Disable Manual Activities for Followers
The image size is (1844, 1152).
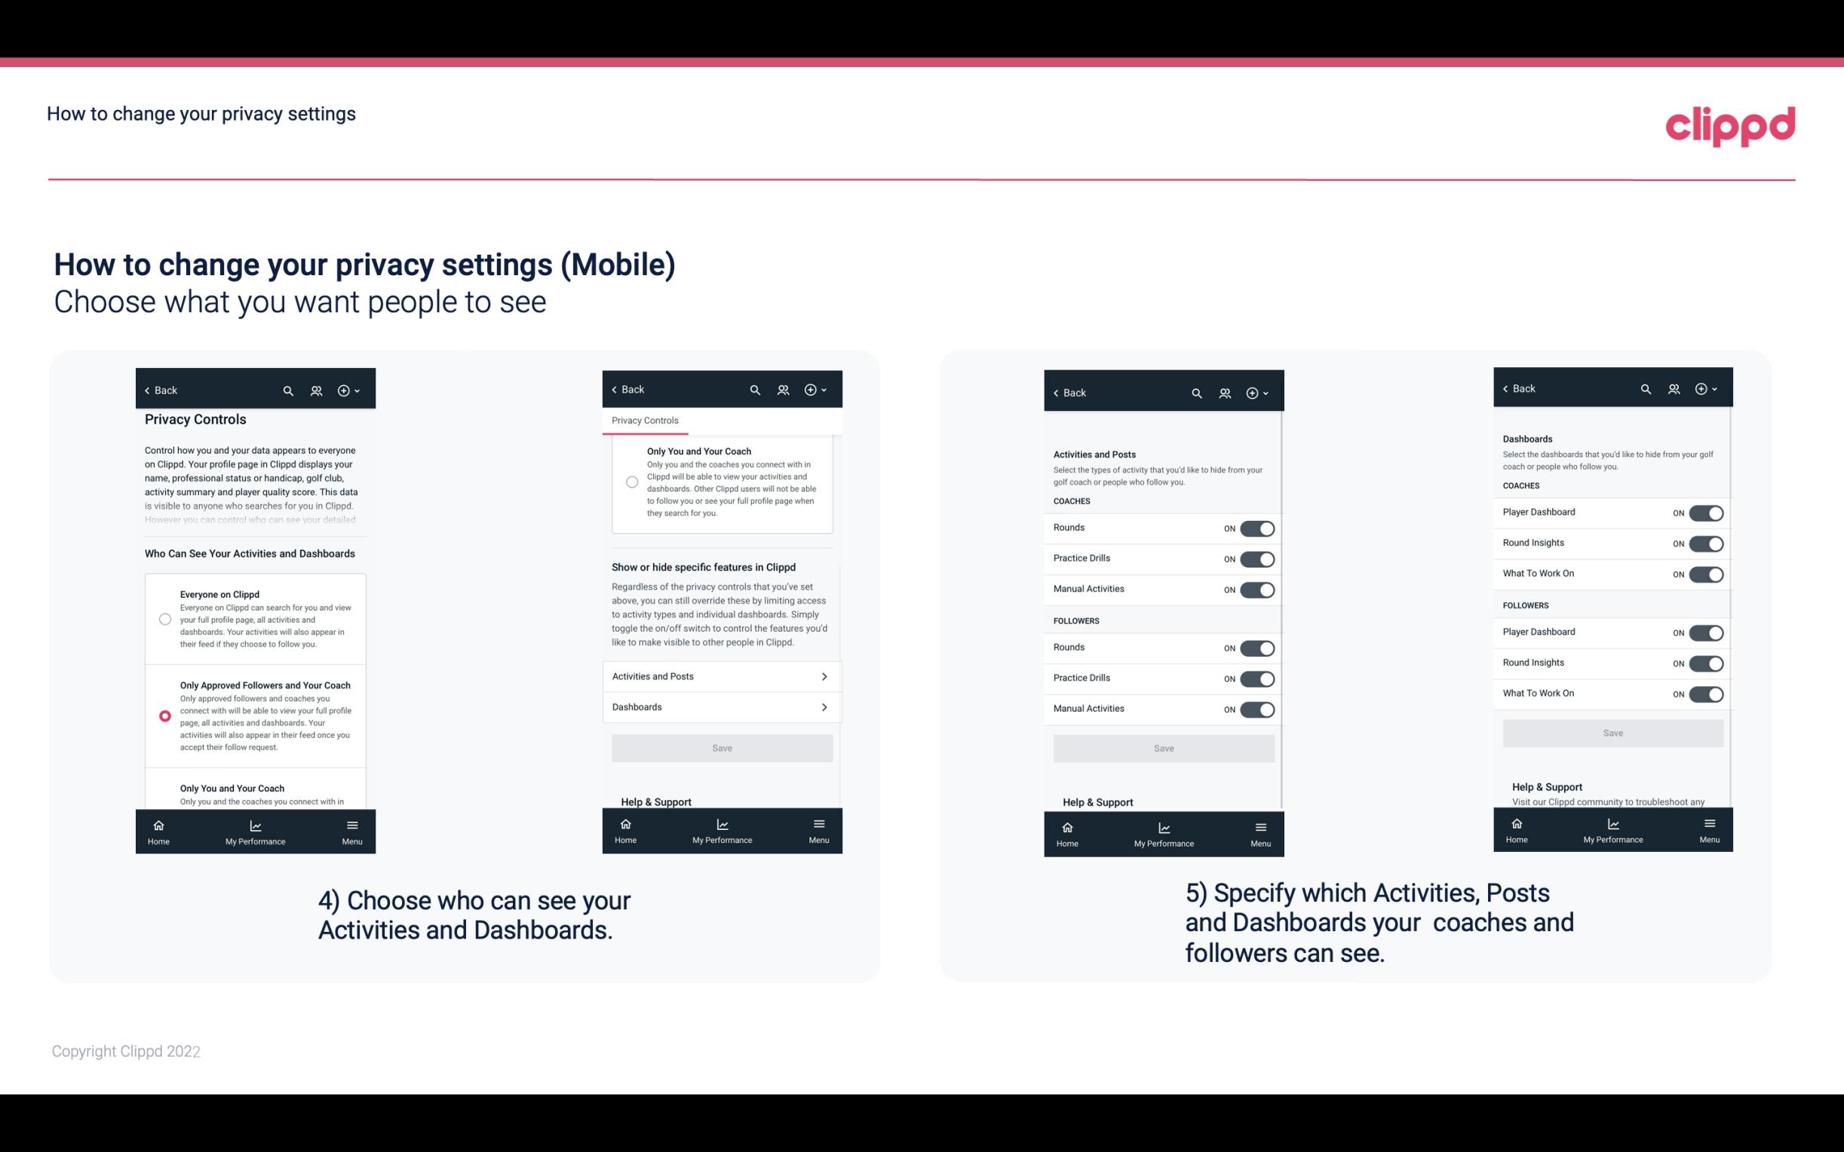(1256, 707)
